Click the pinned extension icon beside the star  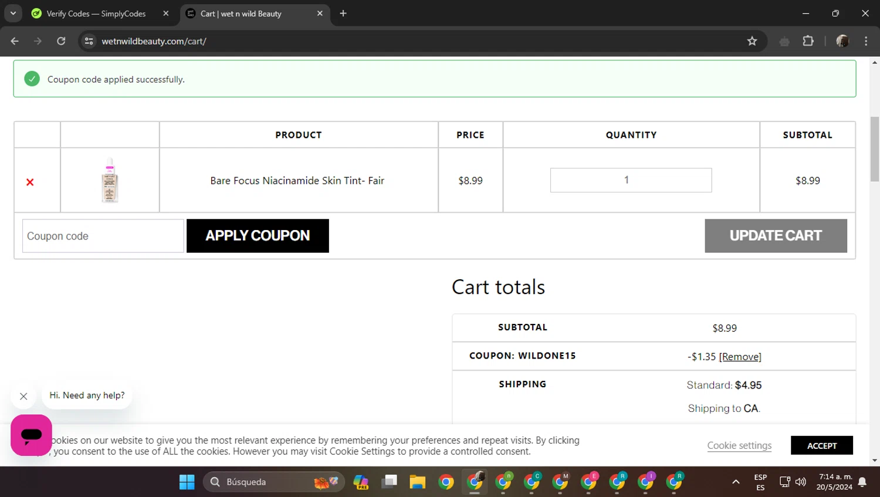784,41
